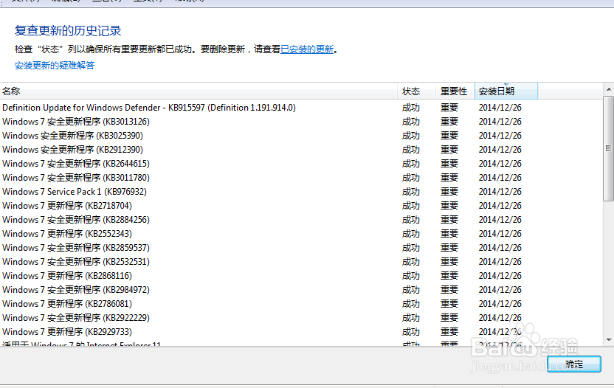Click 成功 status in the KB915597 row

pos(411,108)
